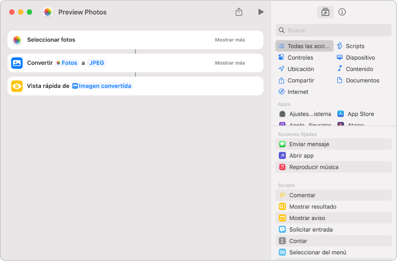Expand Mostrar más on Seleccionar fotos
Screen dimensions: 397x261
[230, 40]
